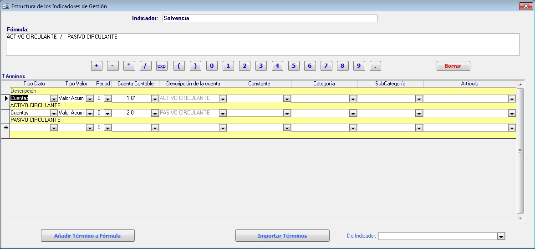Insert a decimal point
This screenshot has width=535, height=249.
[375, 66]
